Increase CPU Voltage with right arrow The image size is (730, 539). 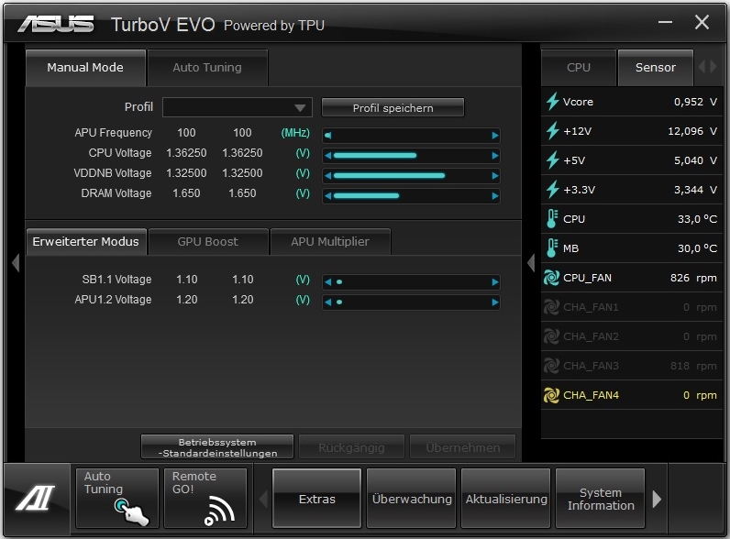(495, 156)
